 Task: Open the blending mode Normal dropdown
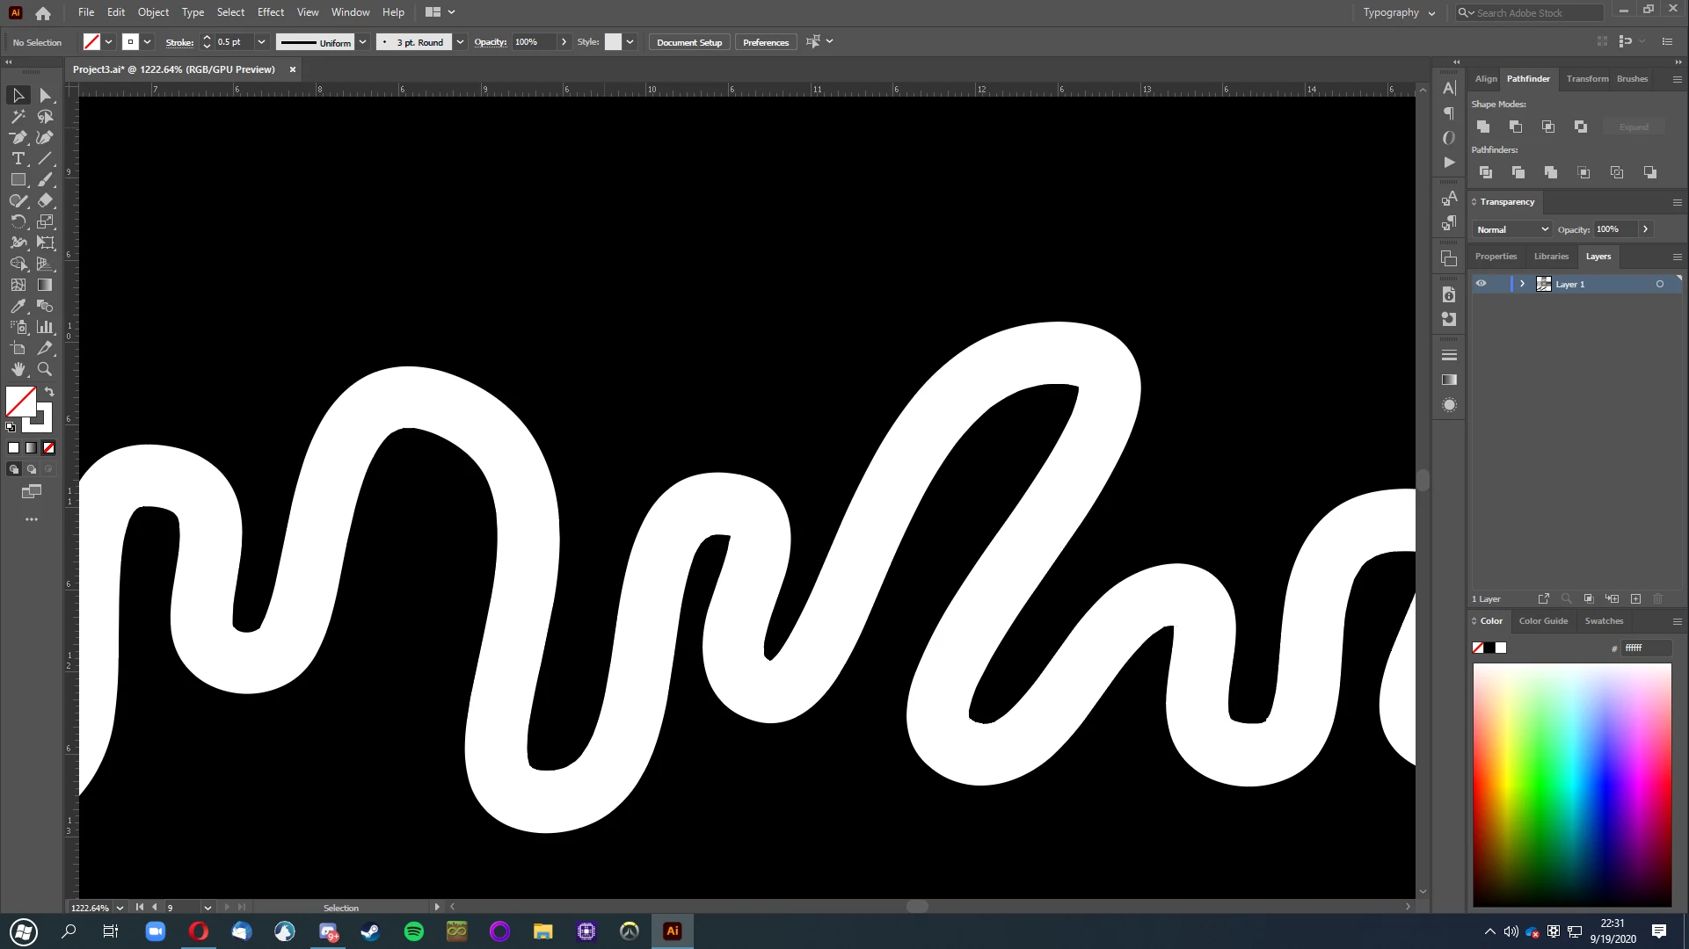(x=1512, y=229)
